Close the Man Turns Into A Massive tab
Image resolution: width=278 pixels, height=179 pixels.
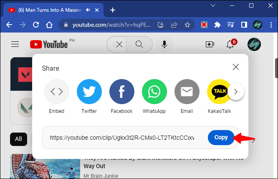point(97,10)
